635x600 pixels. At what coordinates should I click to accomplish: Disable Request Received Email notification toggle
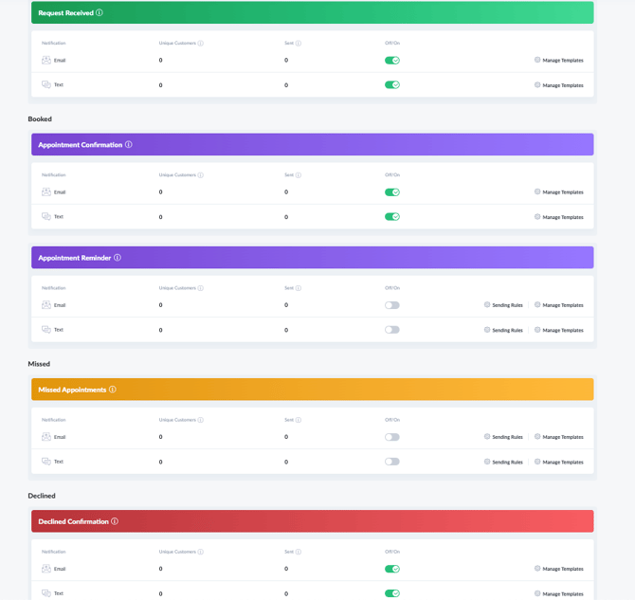tap(392, 61)
